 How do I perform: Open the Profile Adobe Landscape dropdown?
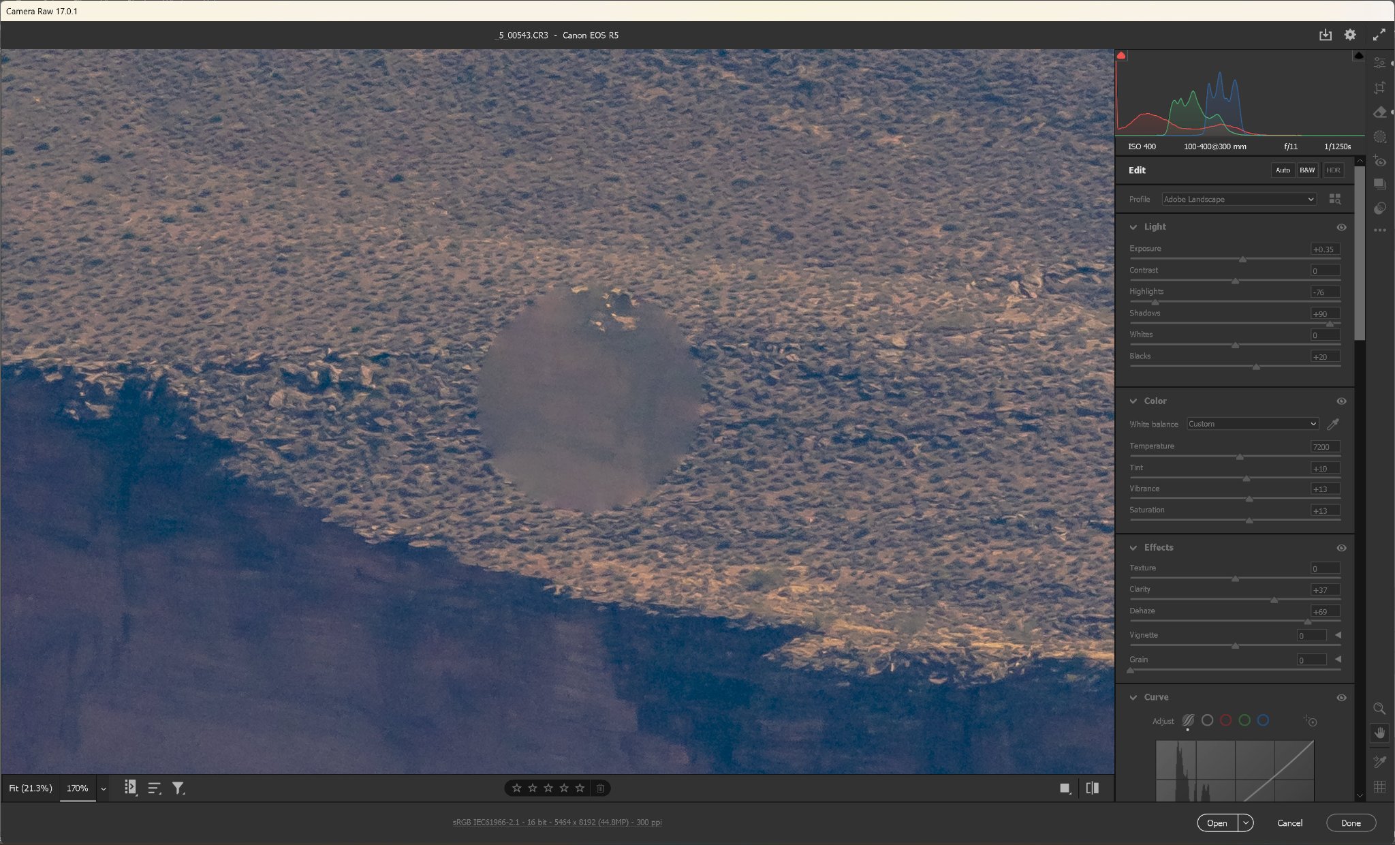click(x=1238, y=199)
